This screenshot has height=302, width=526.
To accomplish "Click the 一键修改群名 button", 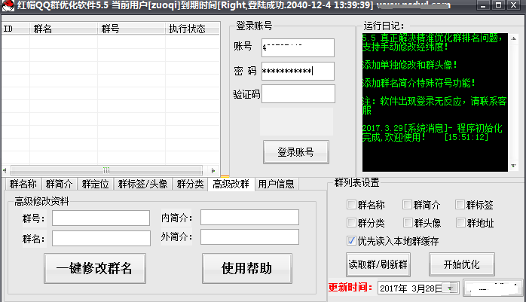I will 95,268.
